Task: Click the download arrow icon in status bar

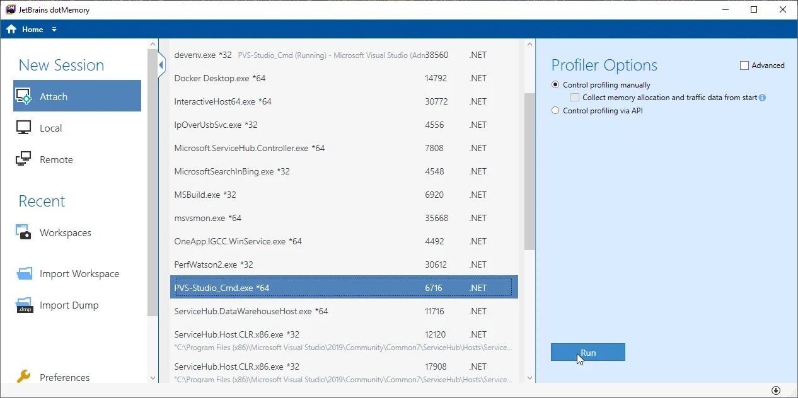Action: (776, 390)
